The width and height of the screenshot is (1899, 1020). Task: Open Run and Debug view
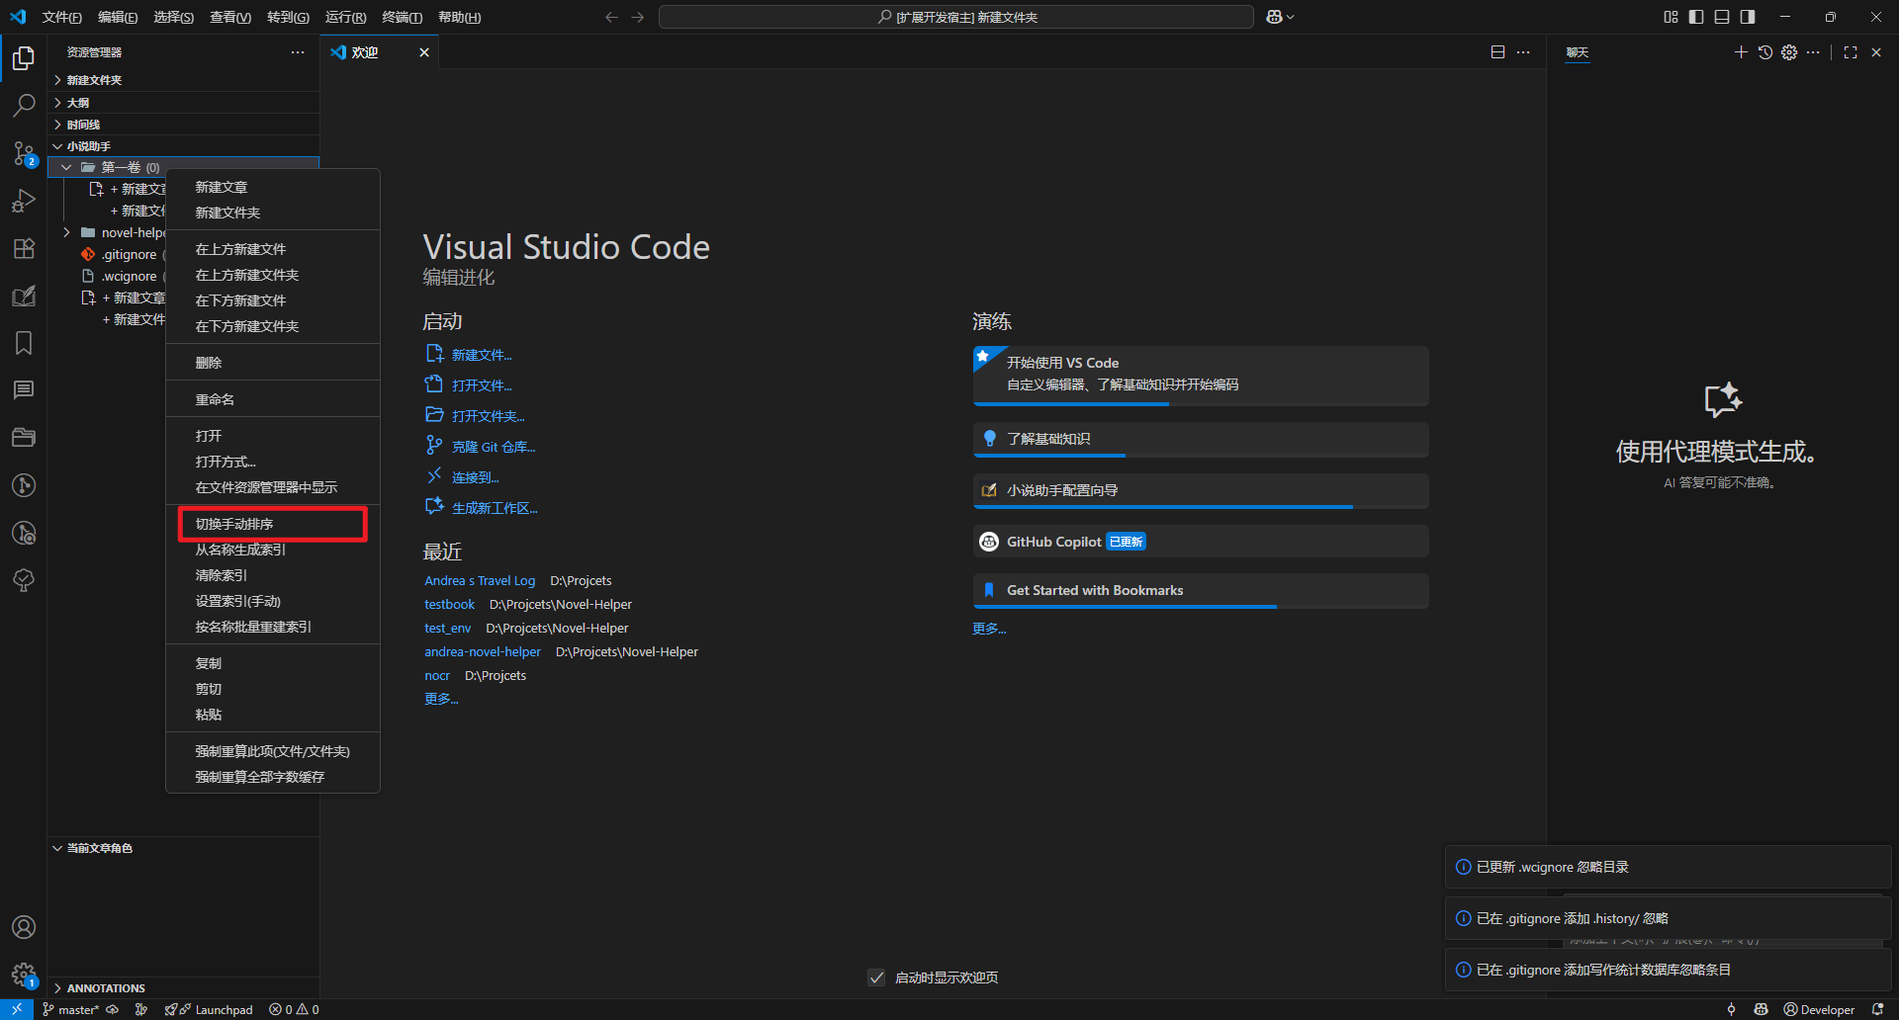(x=24, y=201)
